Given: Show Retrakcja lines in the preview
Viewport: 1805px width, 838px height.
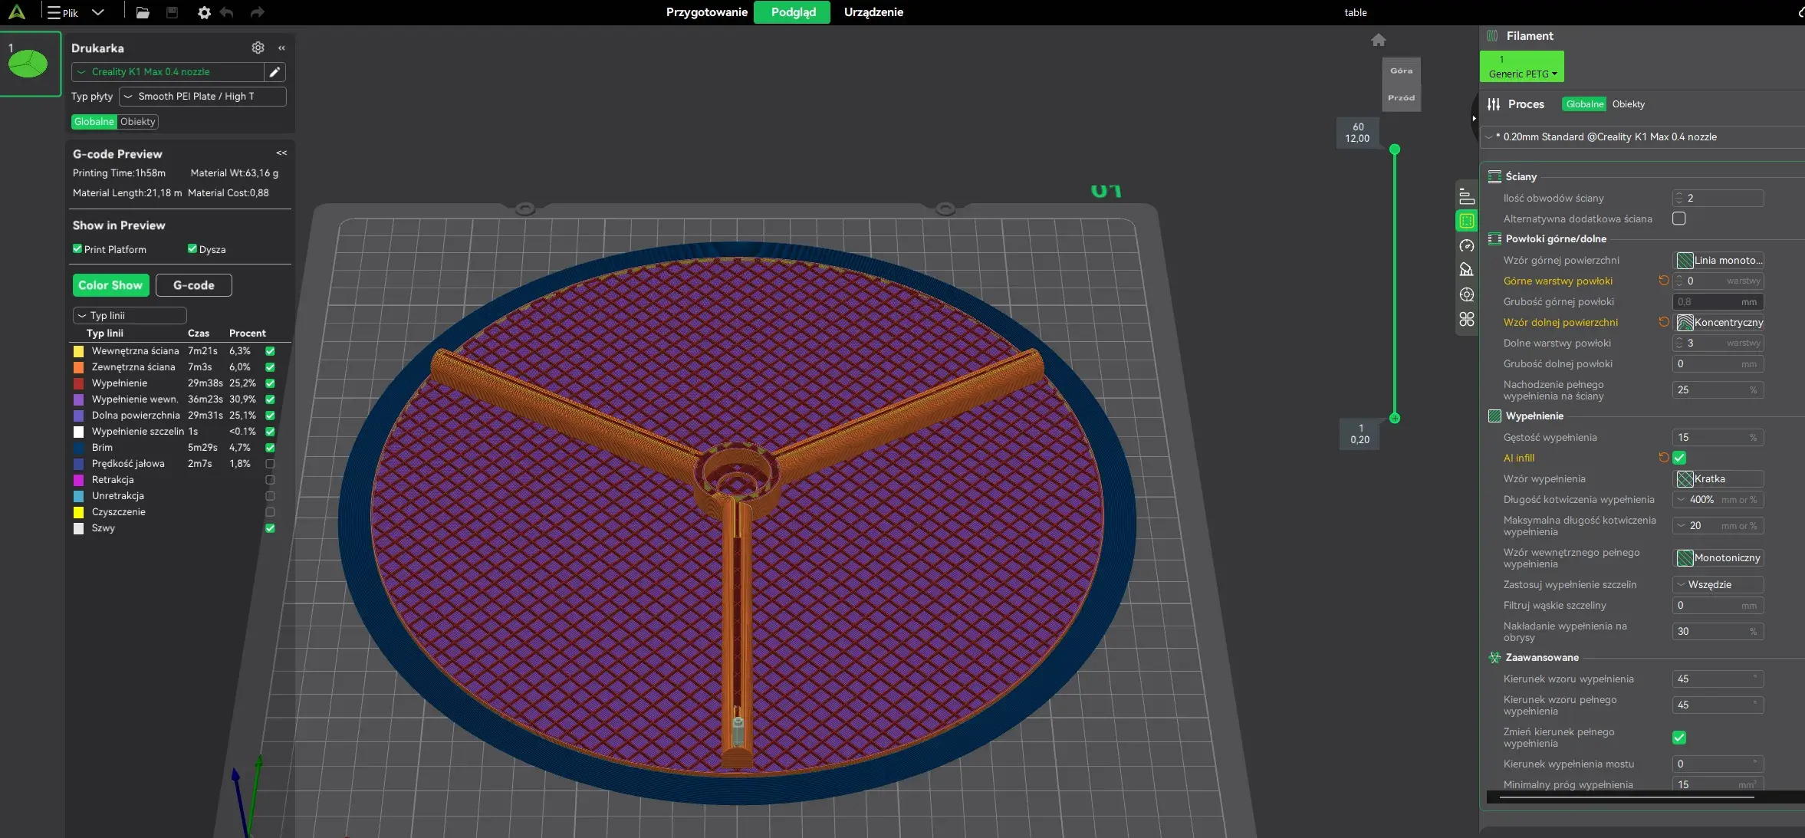Looking at the screenshot, I should click(270, 480).
